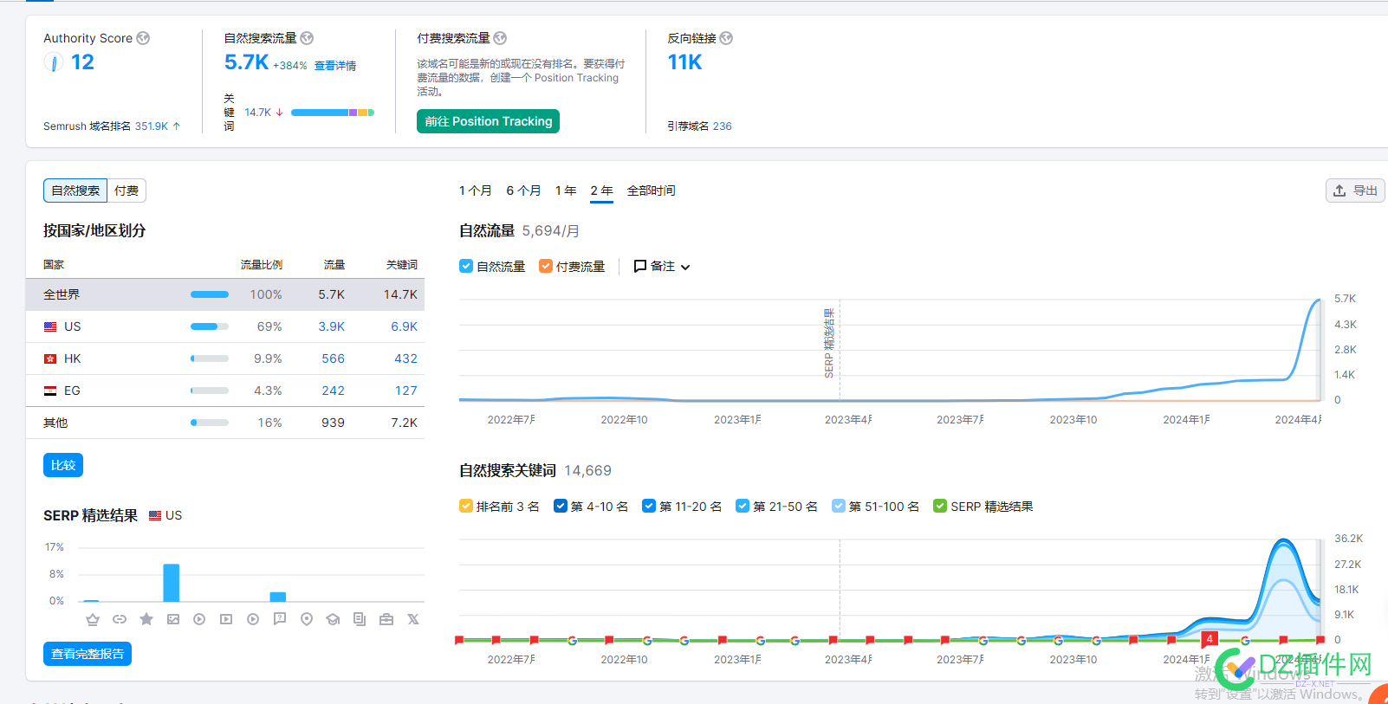
Task: Toggle the 第 21-50 名 checkbox
Action: pos(743,506)
